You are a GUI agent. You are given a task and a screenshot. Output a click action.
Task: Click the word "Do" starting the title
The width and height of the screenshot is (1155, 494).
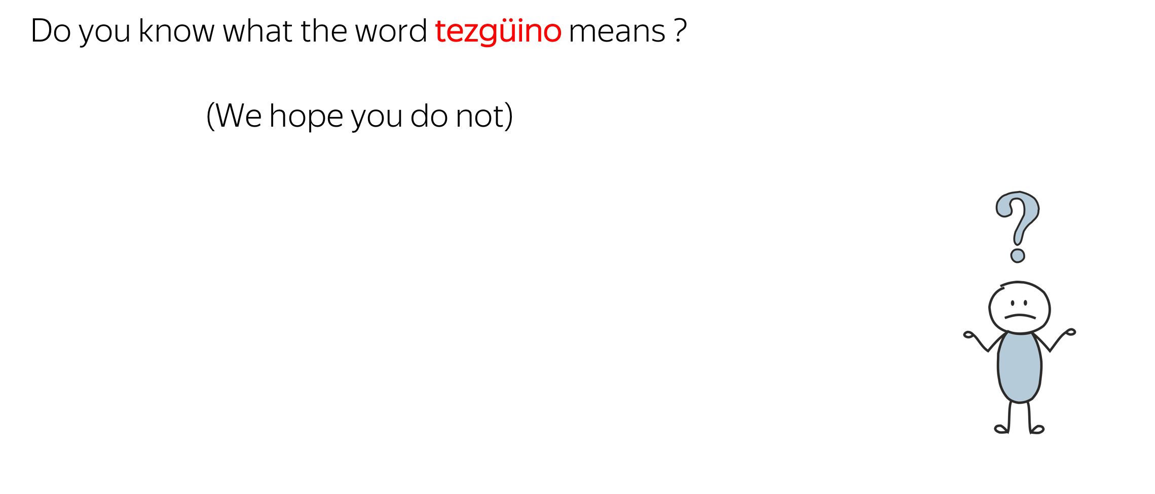point(51,31)
